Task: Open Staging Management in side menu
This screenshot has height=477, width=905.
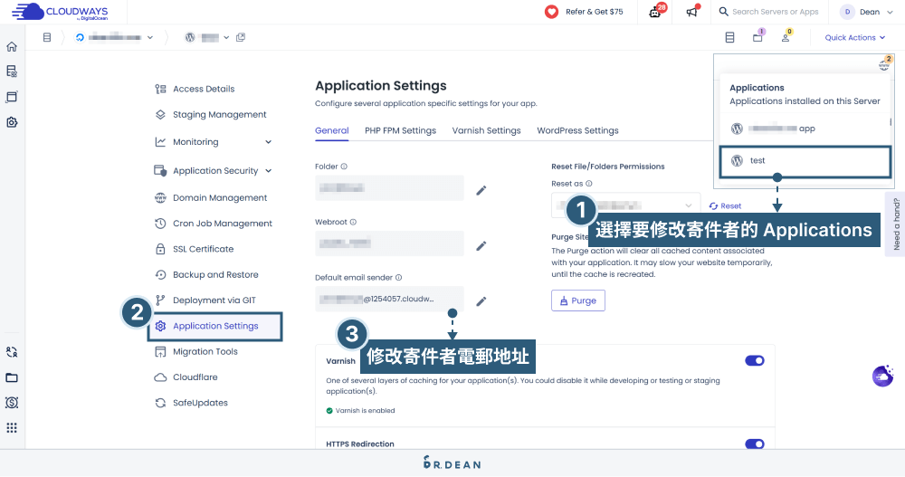Action: (x=219, y=114)
